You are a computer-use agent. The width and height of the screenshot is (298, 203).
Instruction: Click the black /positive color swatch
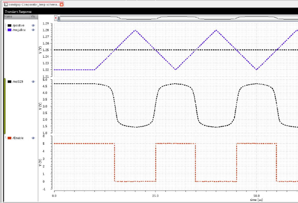pyautogui.click(x=9, y=26)
